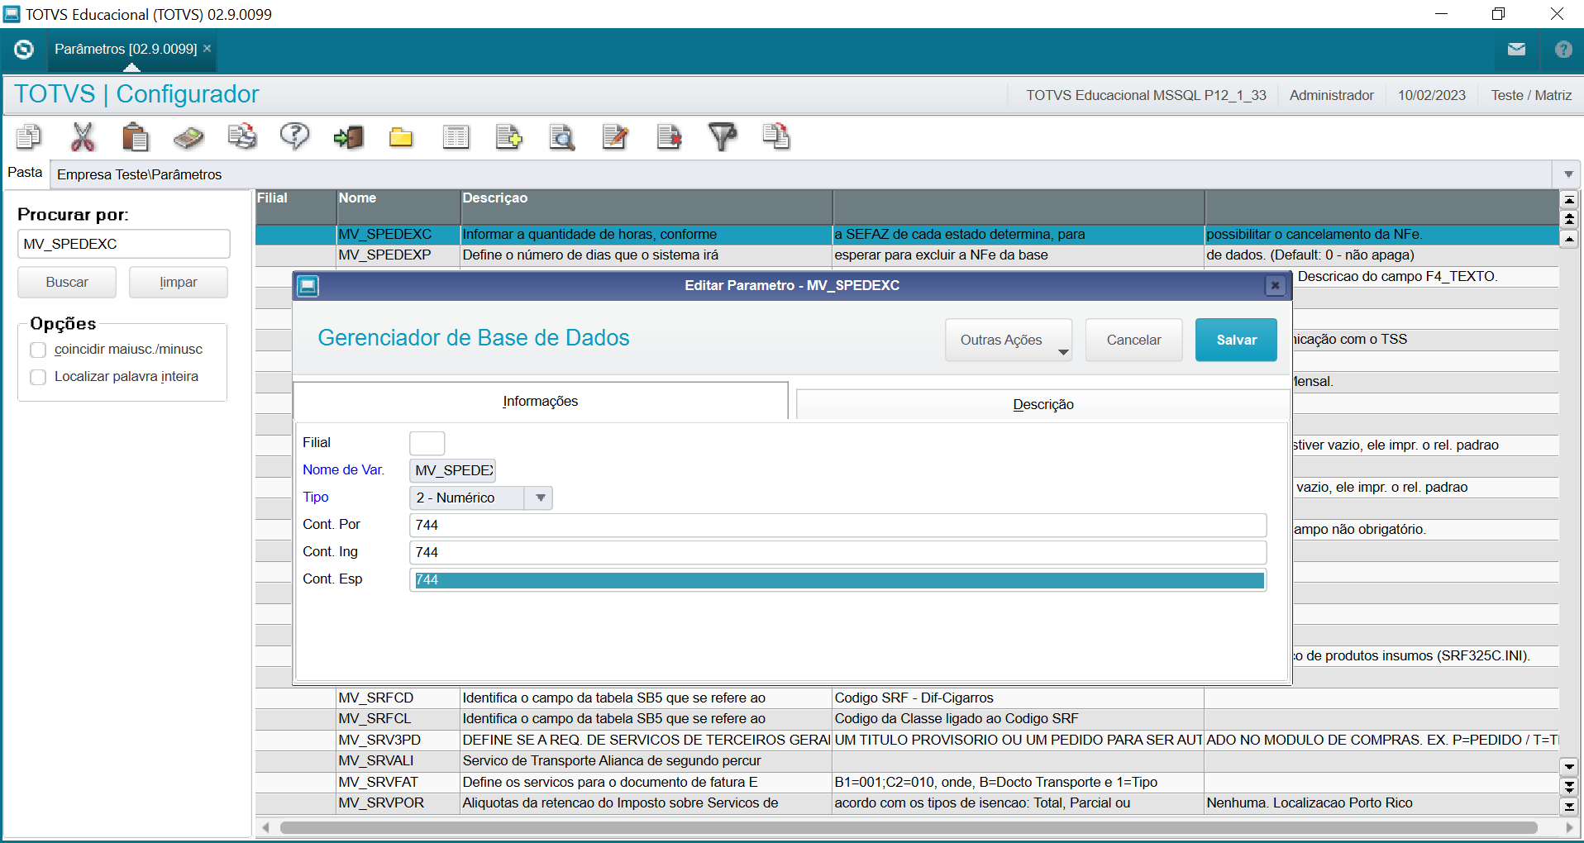Click the single up arrow grid button
1584x843 pixels.
(1569, 239)
